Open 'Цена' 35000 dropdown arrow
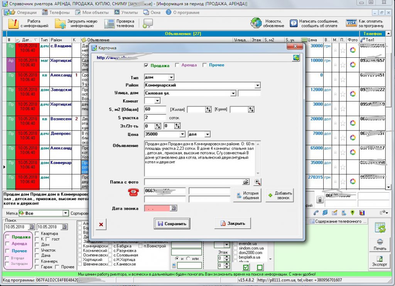The image size is (395, 286). (182, 134)
